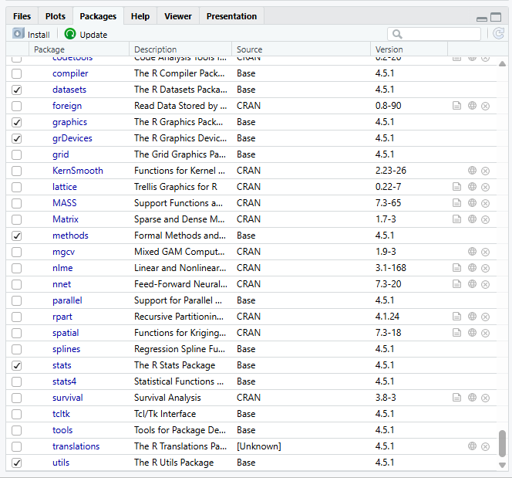Browse MASS package globe icon

pos(472,203)
